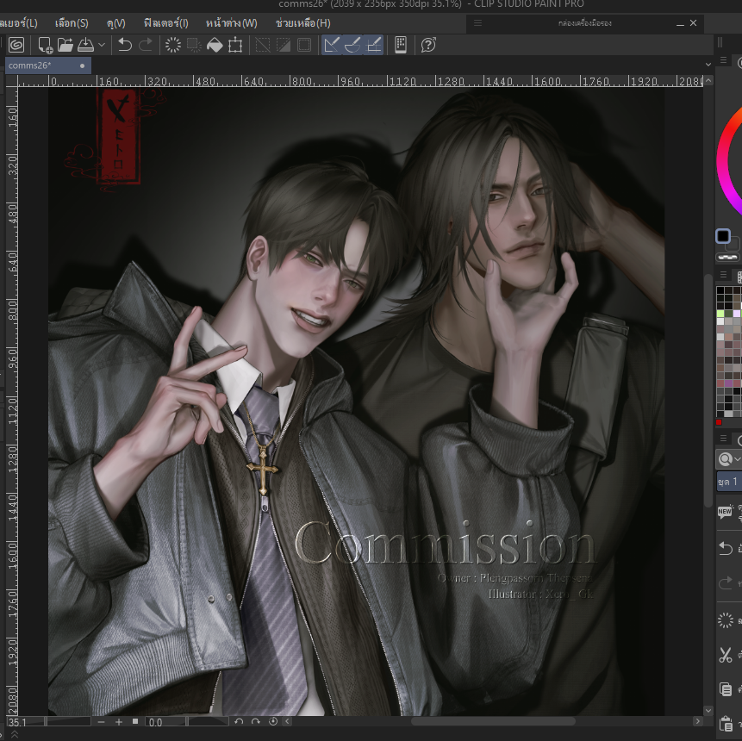Deselect selection icon in command bar
Viewport: 742px width, 741px height.
click(263, 45)
